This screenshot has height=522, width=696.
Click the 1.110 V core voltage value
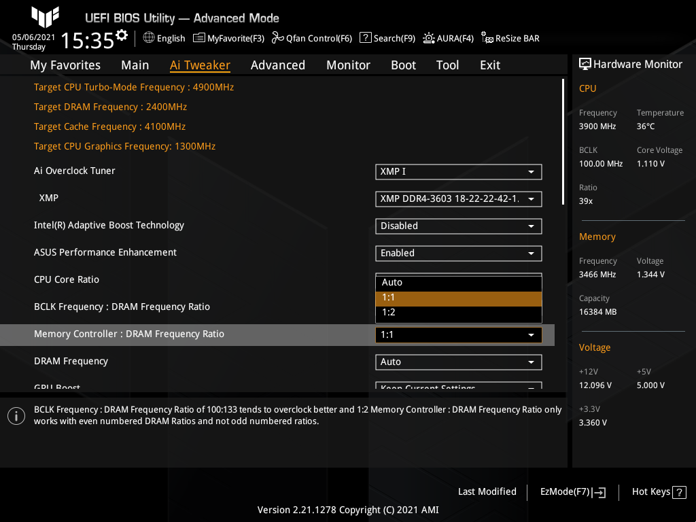click(650, 164)
